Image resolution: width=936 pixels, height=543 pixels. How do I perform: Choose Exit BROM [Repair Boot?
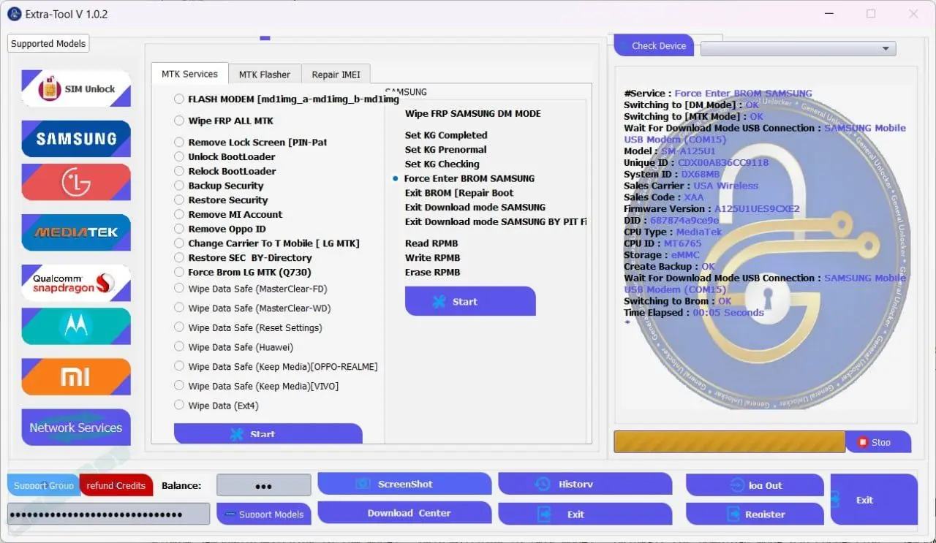(459, 193)
